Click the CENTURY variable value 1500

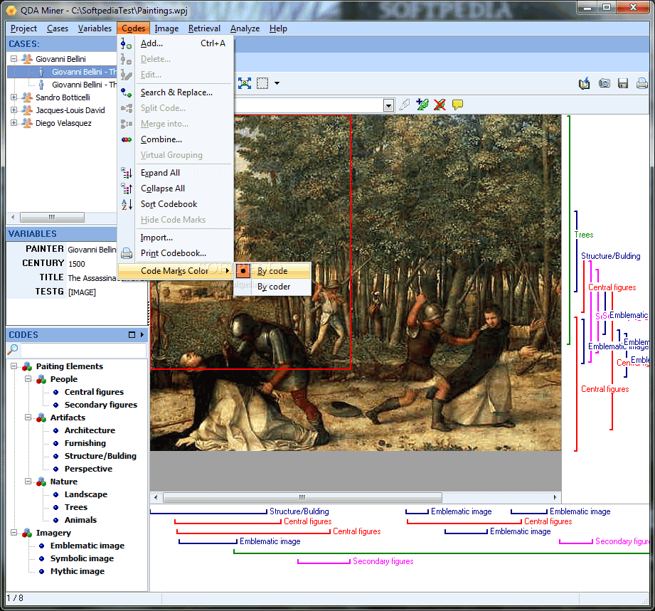[x=76, y=264]
